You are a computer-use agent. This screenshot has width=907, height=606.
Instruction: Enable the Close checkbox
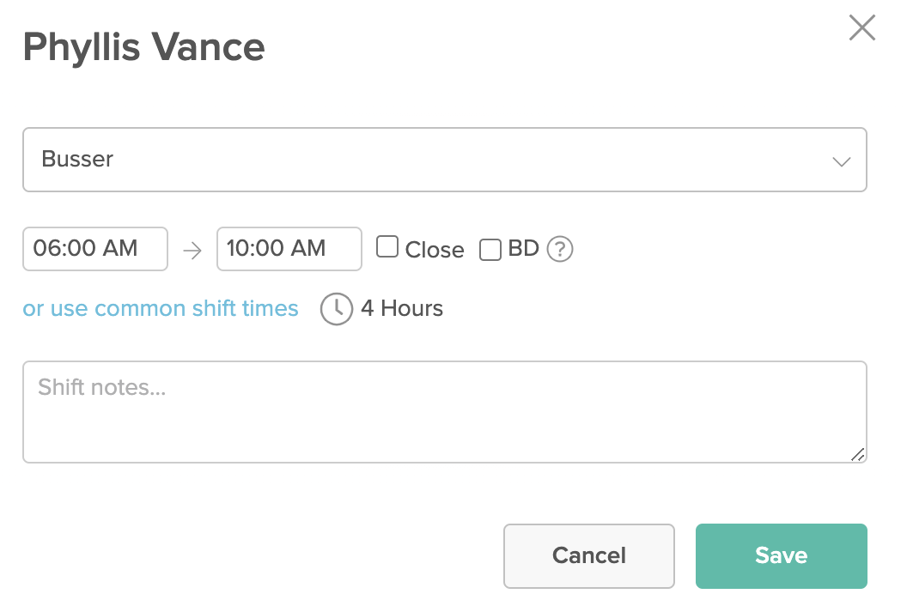point(387,246)
